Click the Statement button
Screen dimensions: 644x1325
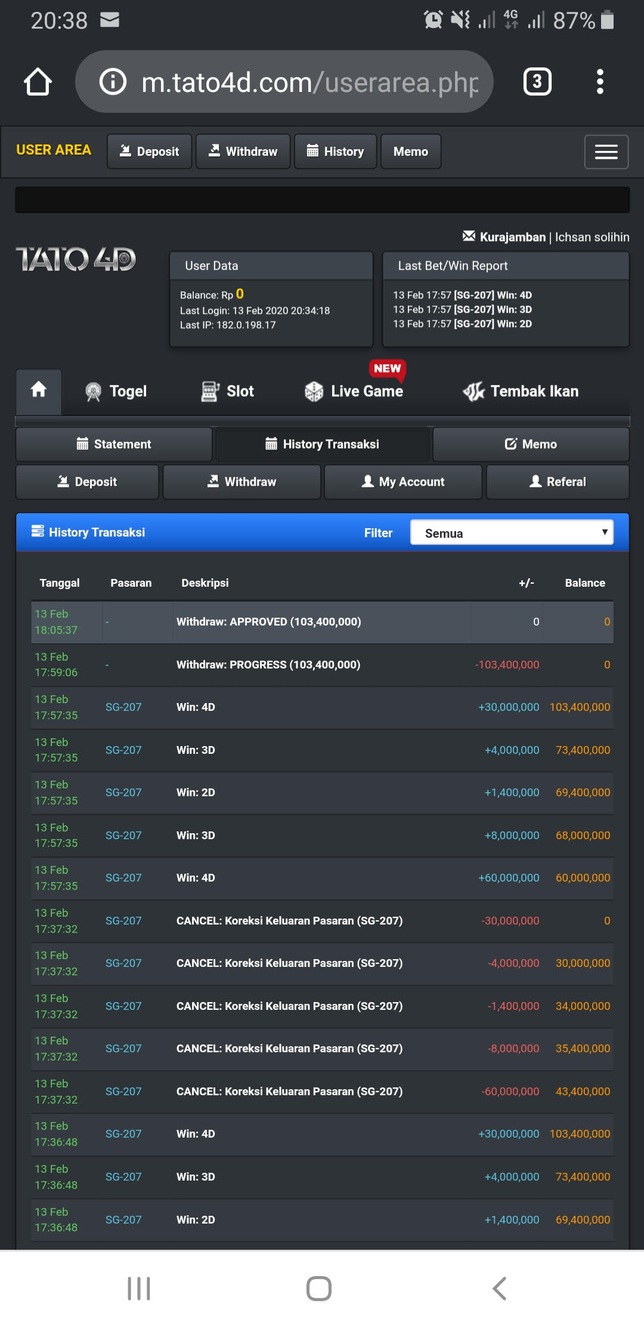click(114, 444)
